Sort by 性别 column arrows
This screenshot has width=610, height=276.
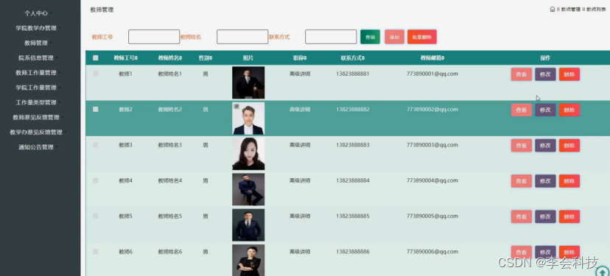pos(211,58)
